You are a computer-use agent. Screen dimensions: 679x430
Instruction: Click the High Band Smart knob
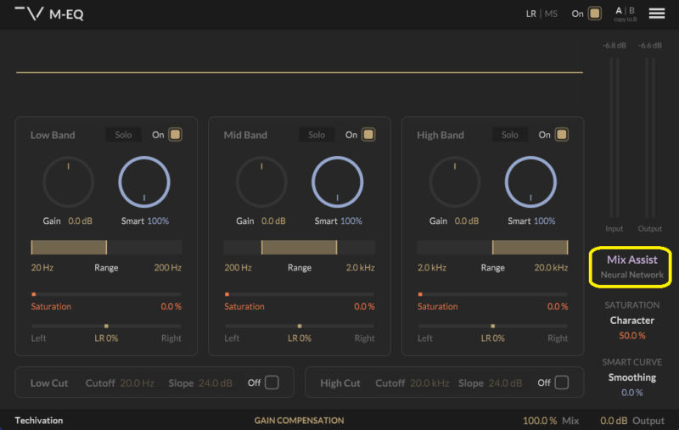(531, 182)
